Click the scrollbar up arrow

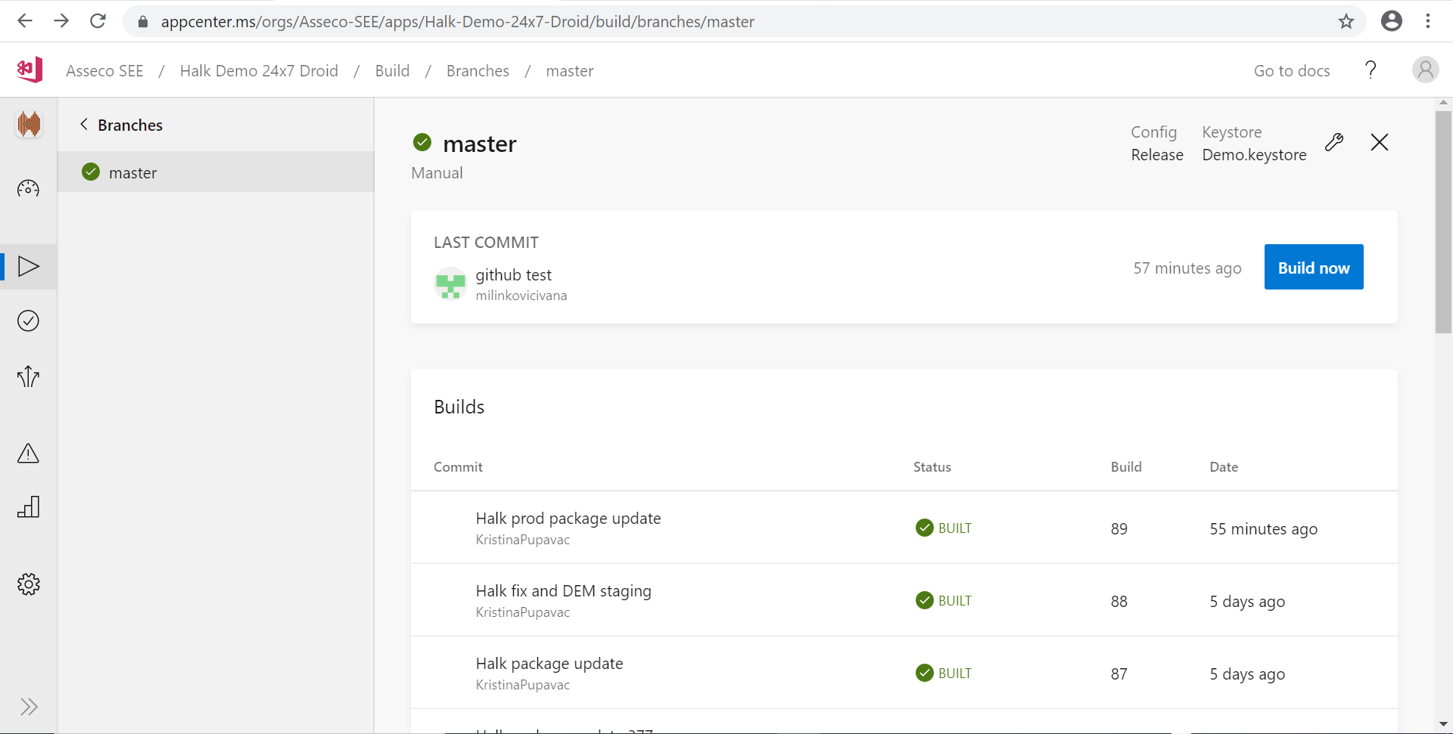1443,102
